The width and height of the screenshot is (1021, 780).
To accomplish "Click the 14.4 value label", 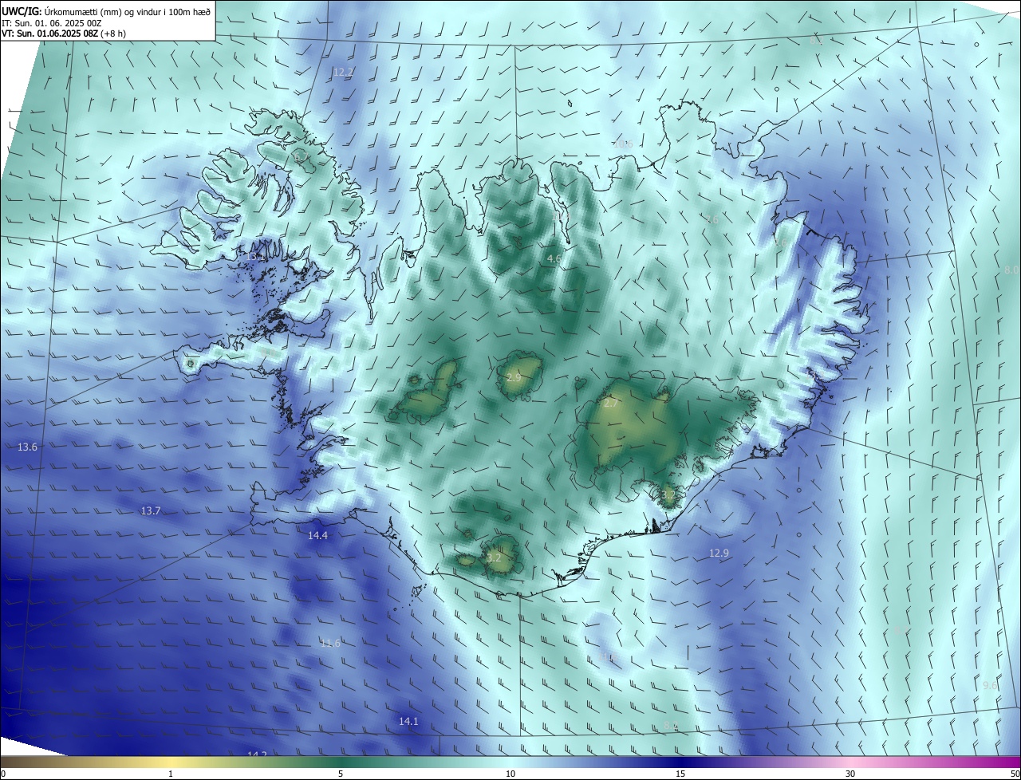I will [317, 535].
